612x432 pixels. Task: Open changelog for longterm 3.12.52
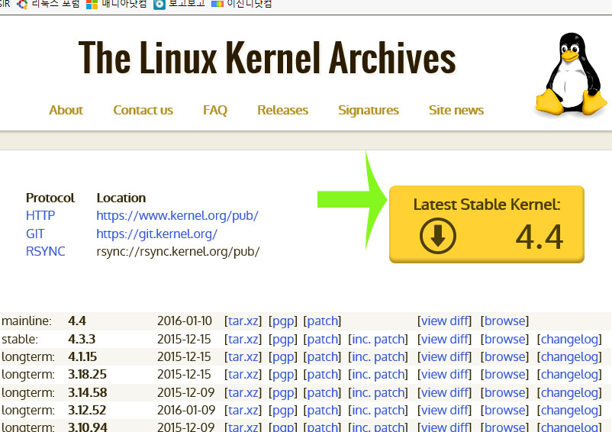click(569, 410)
